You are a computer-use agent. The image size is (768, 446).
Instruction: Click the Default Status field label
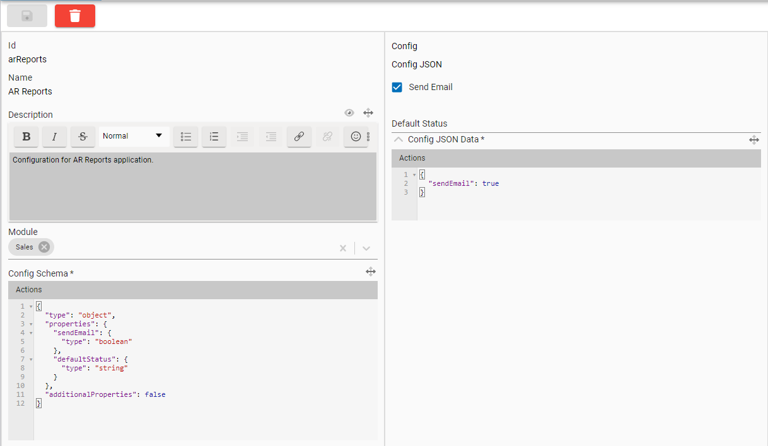419,123
